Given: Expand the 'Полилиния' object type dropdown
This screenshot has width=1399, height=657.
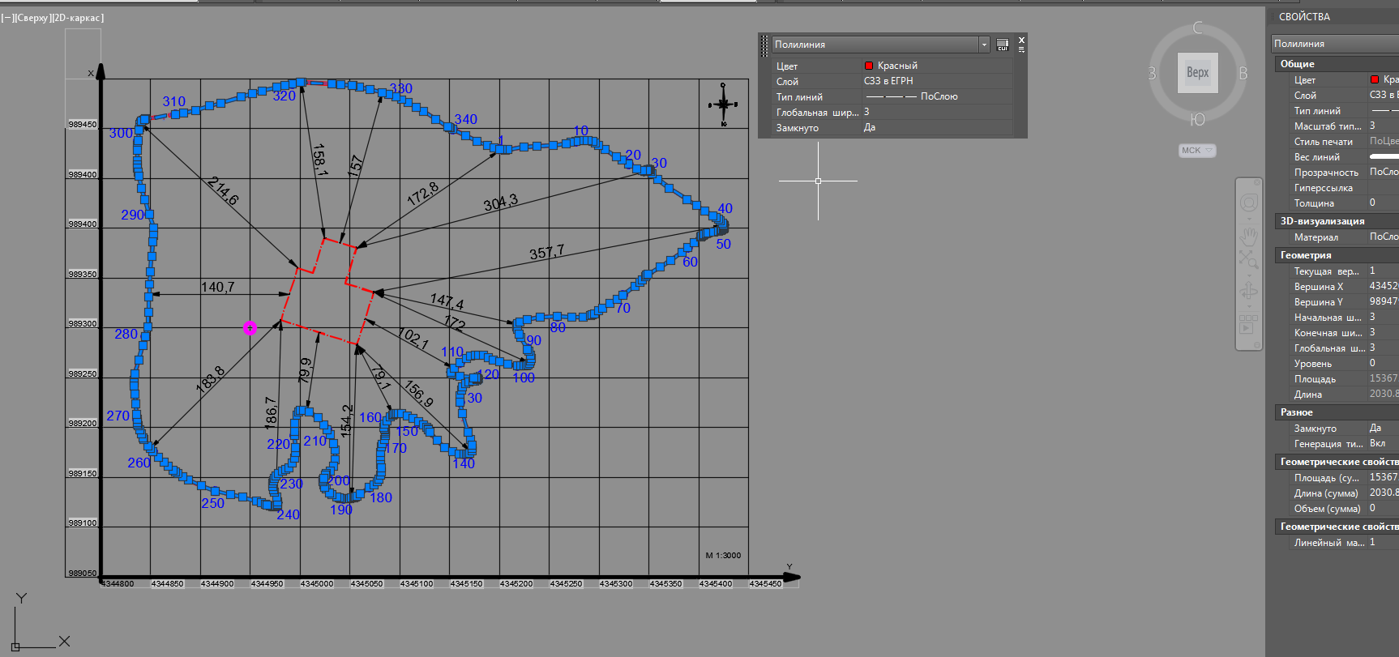Looking at the screenshot, I should (x=984, y=45).
